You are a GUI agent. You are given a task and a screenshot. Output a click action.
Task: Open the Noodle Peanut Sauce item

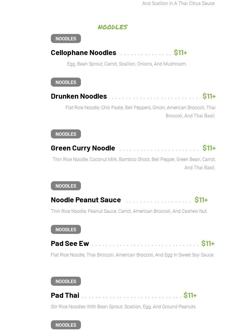(x=86, y=200)
